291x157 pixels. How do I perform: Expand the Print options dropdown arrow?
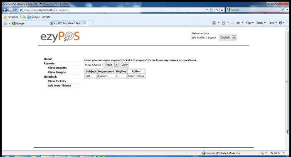point(242,23)
